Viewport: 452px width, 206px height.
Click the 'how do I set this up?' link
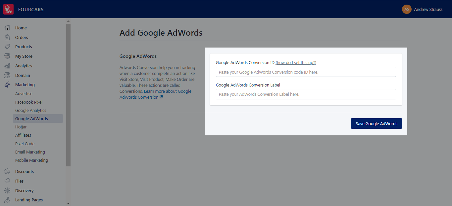point(296,63)
